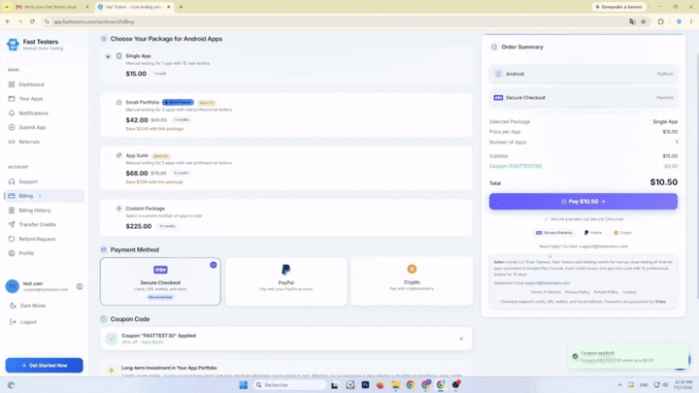Click the $68.00 price text
Viewport: 699px width, 393px height.
coord(137,173)
